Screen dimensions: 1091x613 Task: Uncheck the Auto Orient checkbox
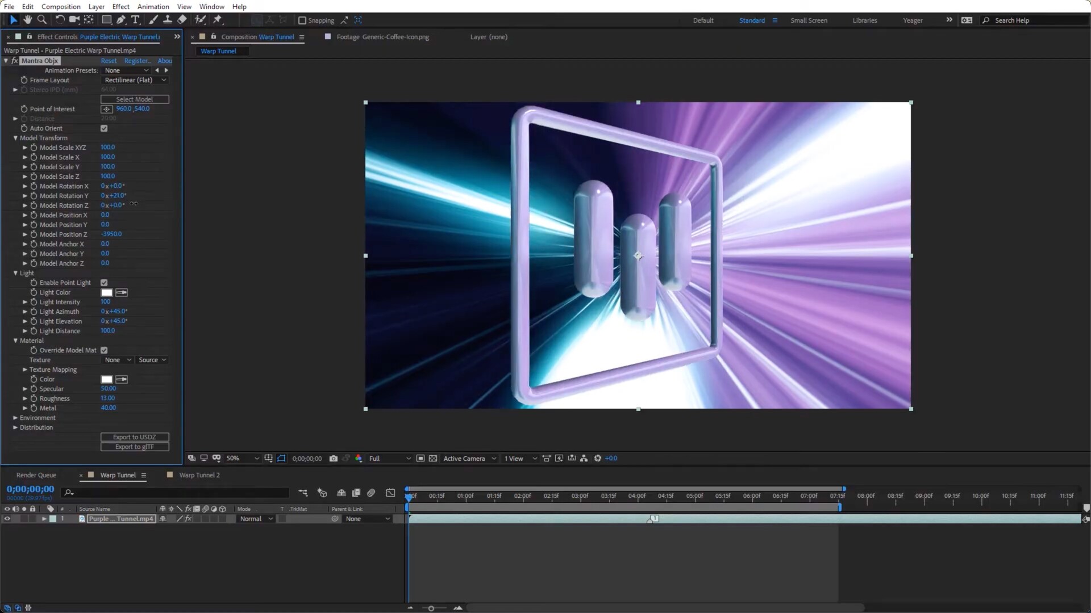[x=104, y=128]
